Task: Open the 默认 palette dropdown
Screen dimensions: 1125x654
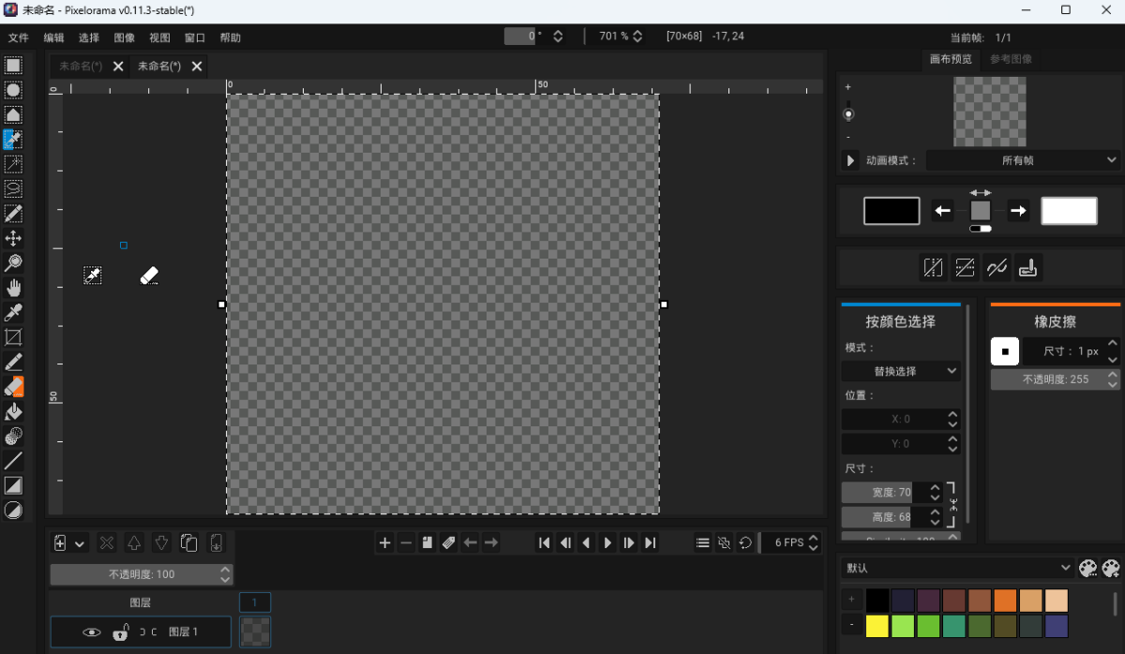Action: (x=957, y=568)
